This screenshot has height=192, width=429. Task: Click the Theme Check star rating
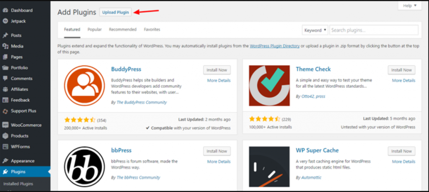point(264,119)
